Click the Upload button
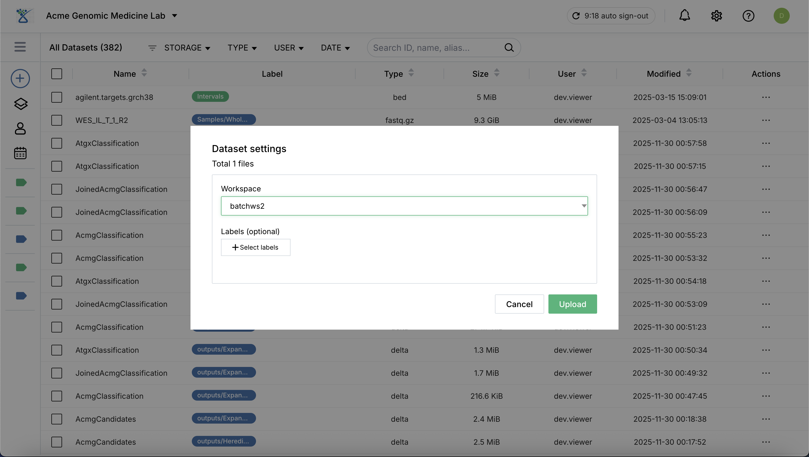The height and width of the screenshot is (457, 809). 573,304
